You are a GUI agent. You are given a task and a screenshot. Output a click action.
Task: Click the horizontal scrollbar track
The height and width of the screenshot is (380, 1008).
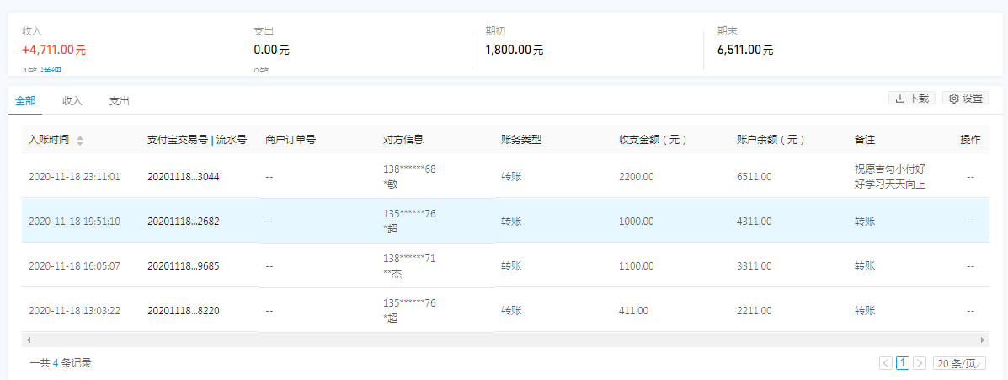pyautogui.click(x=505, y=340)
